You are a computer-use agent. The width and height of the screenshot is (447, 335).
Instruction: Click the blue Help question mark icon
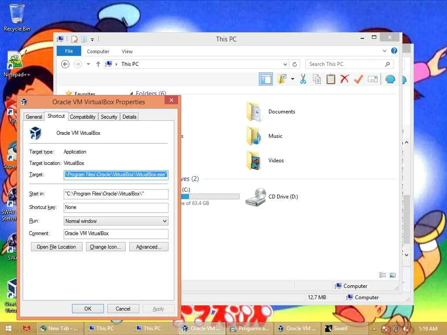(x=394, y=51)
